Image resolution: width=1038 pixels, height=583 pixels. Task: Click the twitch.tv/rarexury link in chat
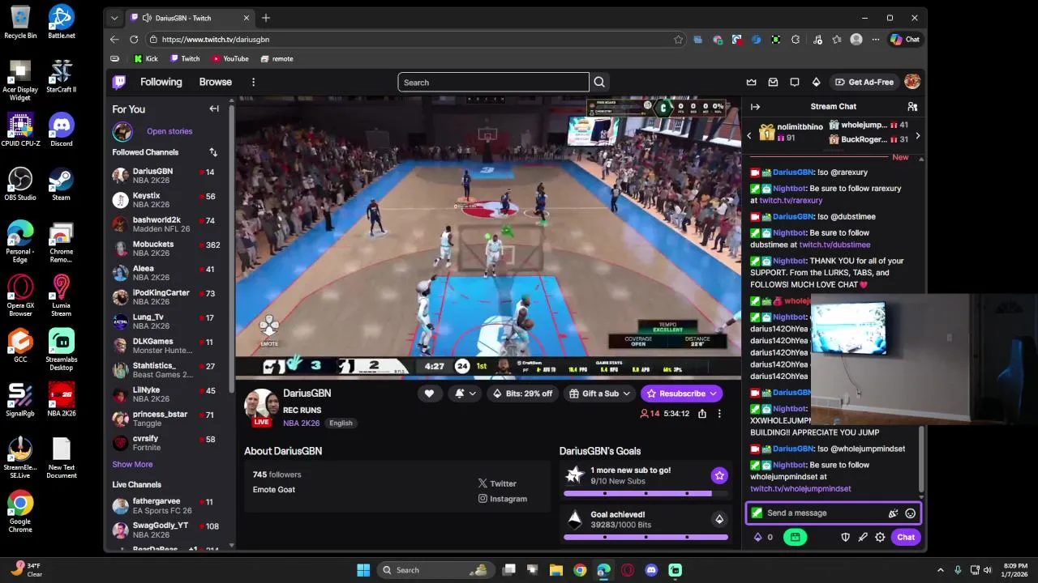[x=791, y=200]
